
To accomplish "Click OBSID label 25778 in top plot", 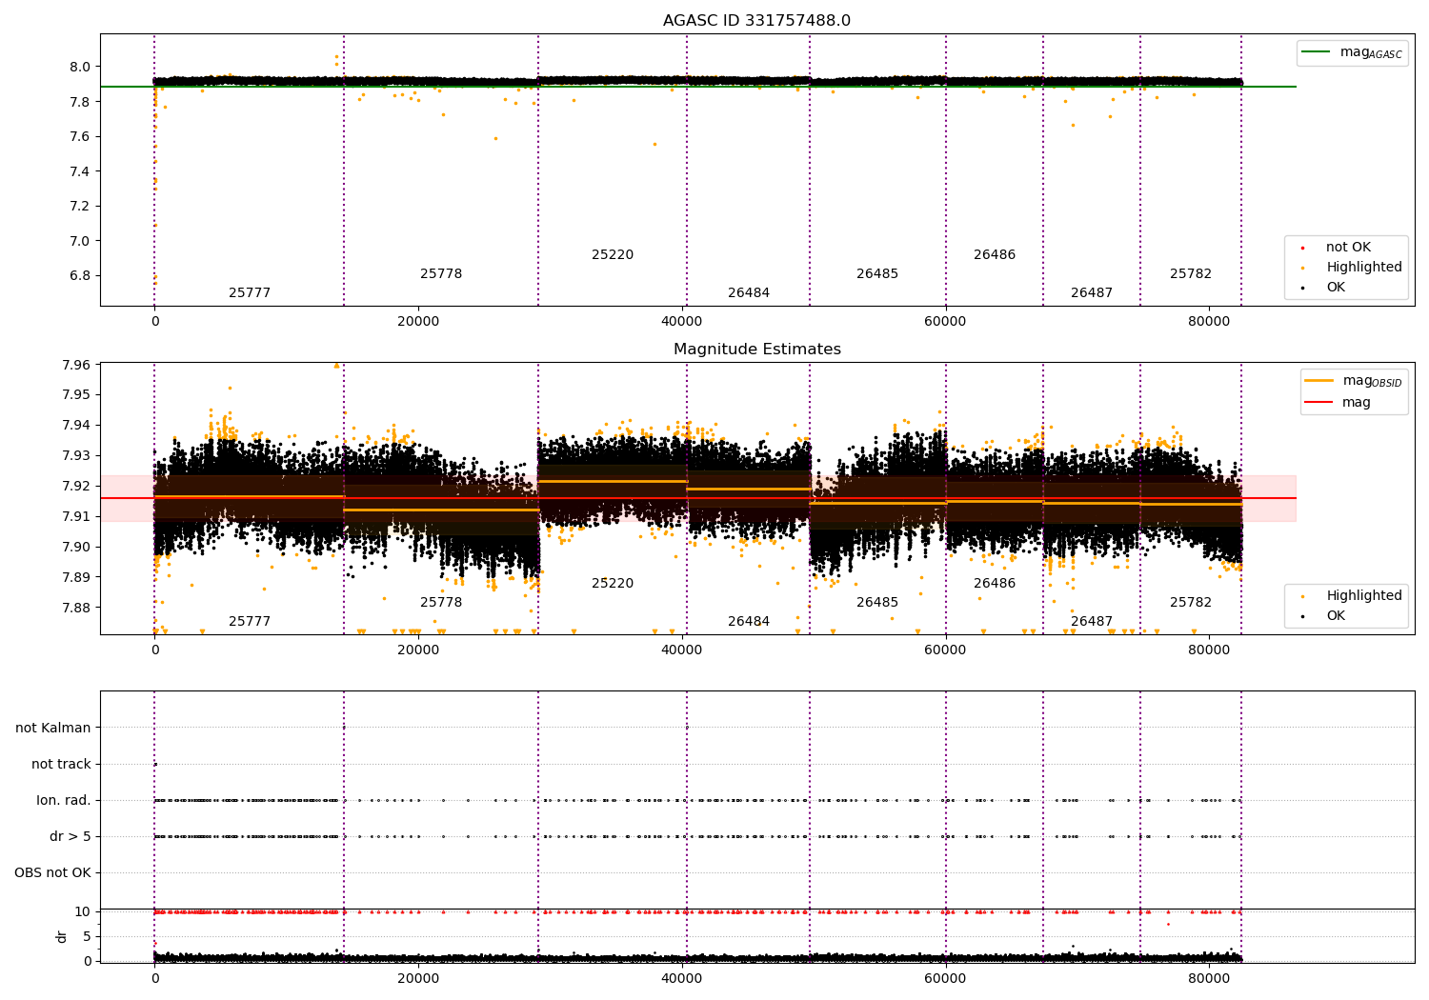I will (441, 274).
